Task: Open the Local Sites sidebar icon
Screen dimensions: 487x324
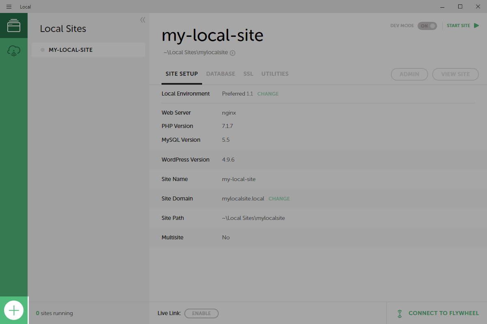Action: tap(14, 26)
